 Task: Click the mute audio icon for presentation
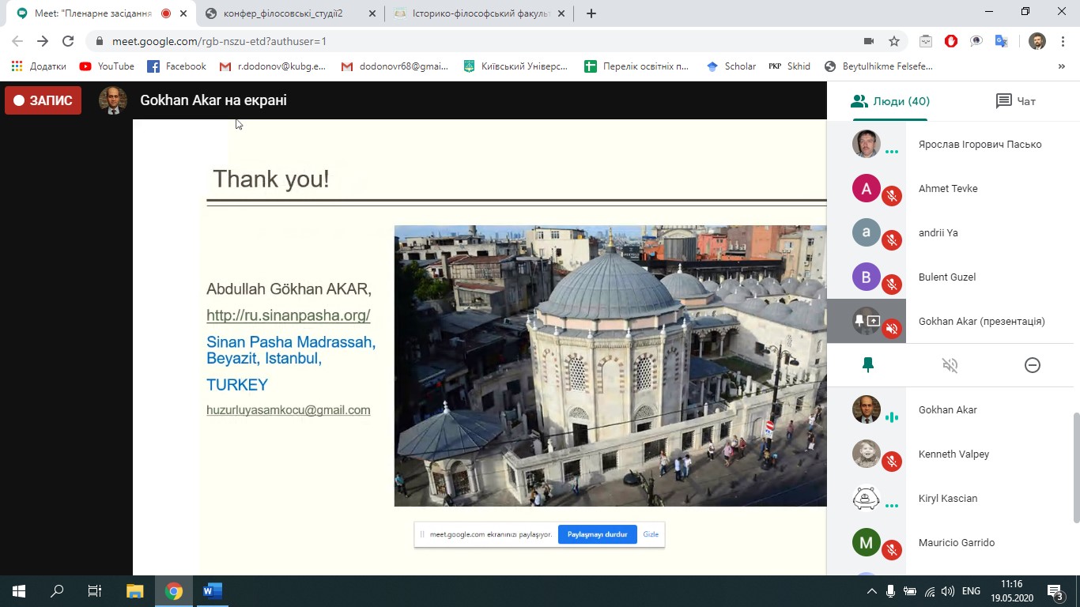(x=950, y=364)
